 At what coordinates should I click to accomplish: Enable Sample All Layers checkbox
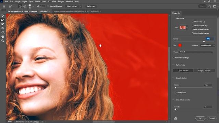click(48, 6)
